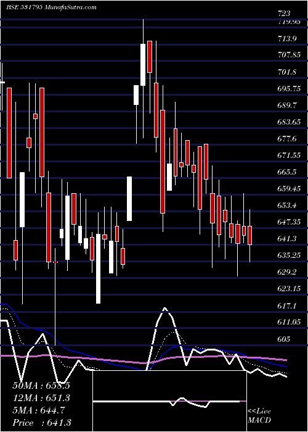Select the 623.15 price axis label
This screenshot has height=432, width=308.
[x=288, y=289]
